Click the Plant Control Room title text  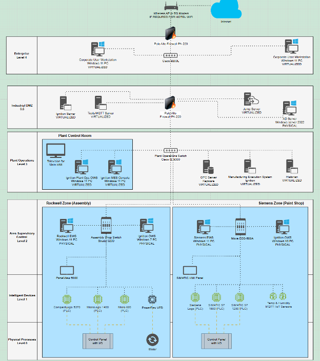coord(75,136)
